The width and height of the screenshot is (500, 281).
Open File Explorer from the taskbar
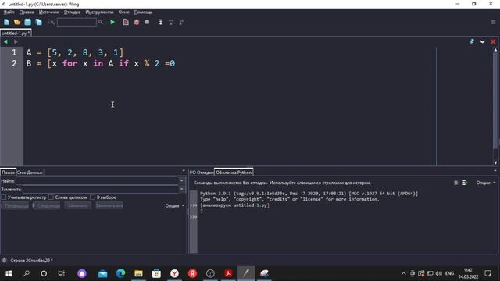[138, 273]
